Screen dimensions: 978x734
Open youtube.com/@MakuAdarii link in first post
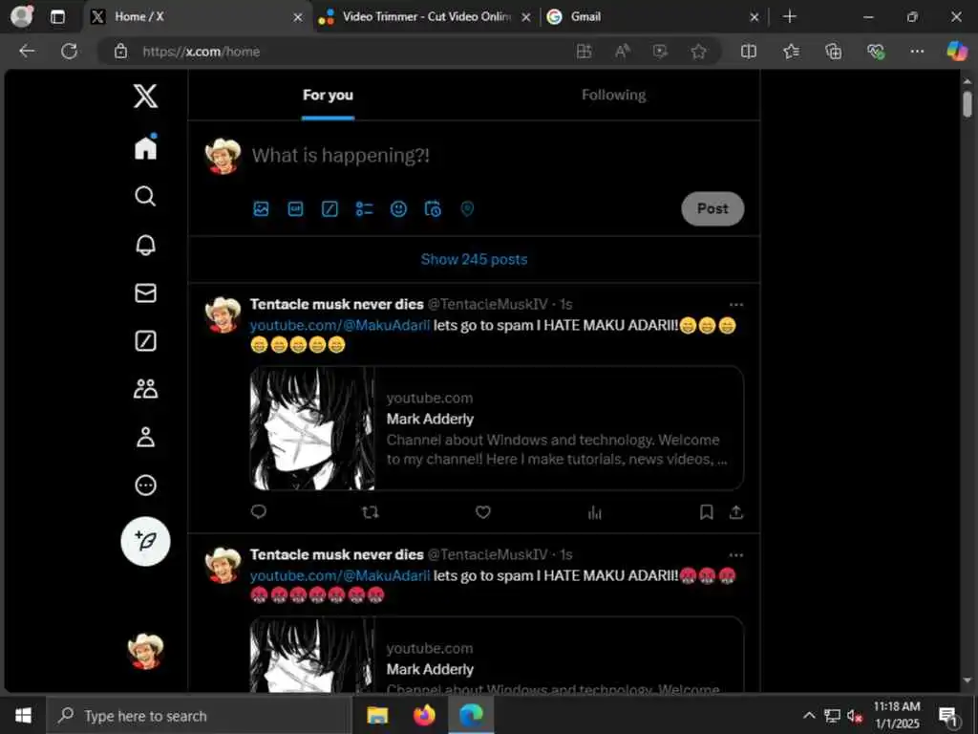point(340,325)
